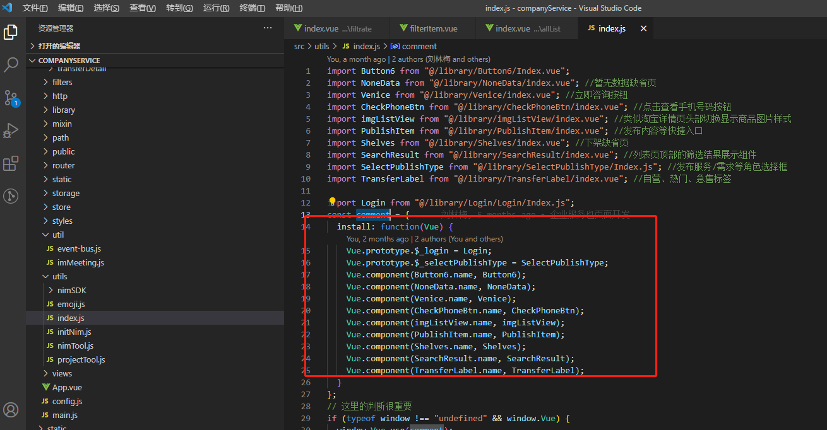This screenshot has height=430, width=827.
Task: Expand the store folder
Action: (155, 207)
